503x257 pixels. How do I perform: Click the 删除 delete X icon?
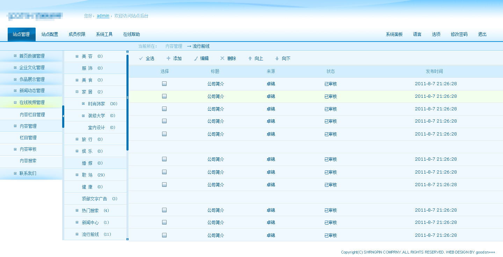[222, 58]
